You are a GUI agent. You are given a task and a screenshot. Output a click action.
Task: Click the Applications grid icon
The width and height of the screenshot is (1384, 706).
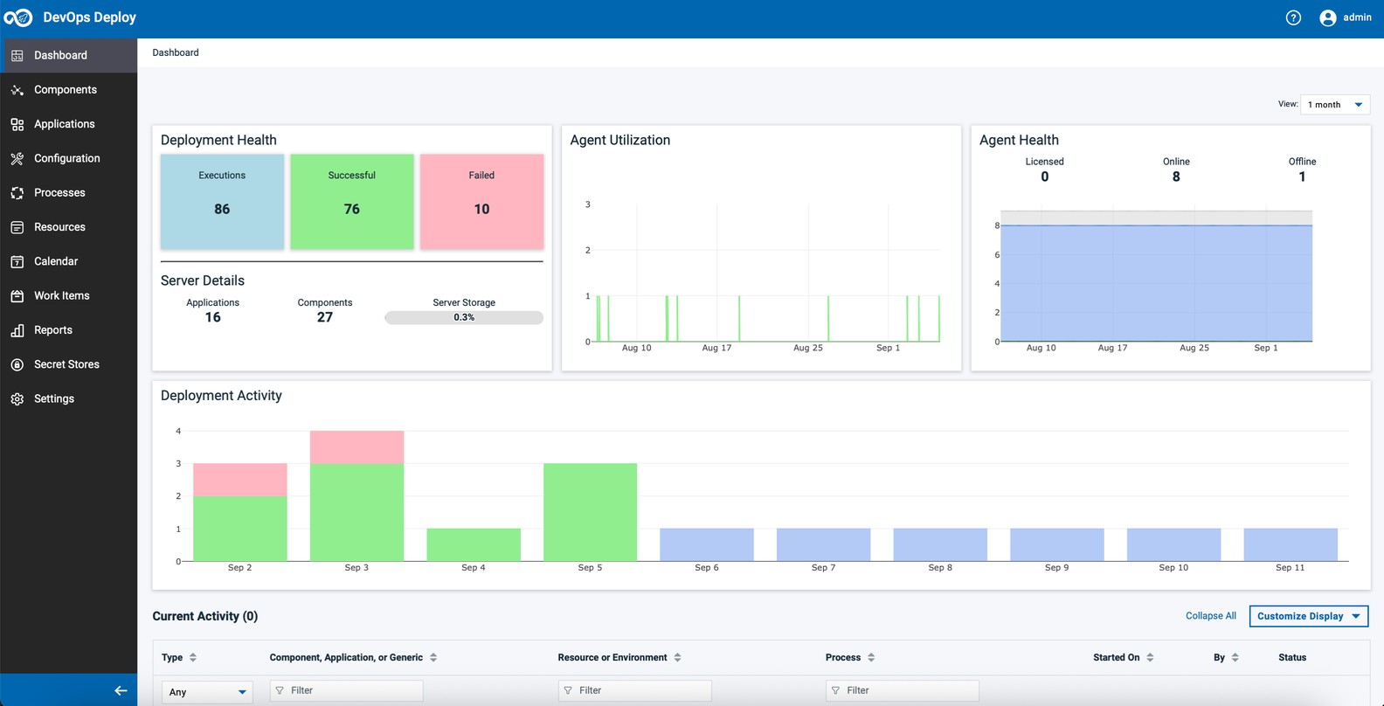pos(17,124)
